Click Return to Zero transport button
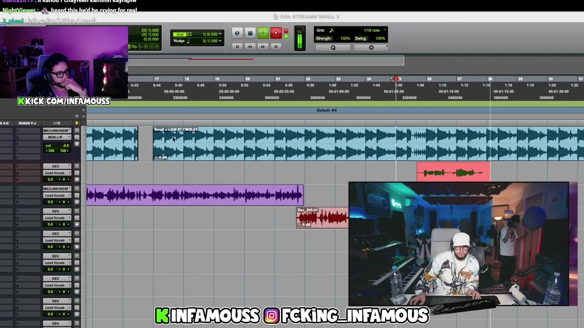Screen dimensions: 584x328 click(x=237, y=46)
